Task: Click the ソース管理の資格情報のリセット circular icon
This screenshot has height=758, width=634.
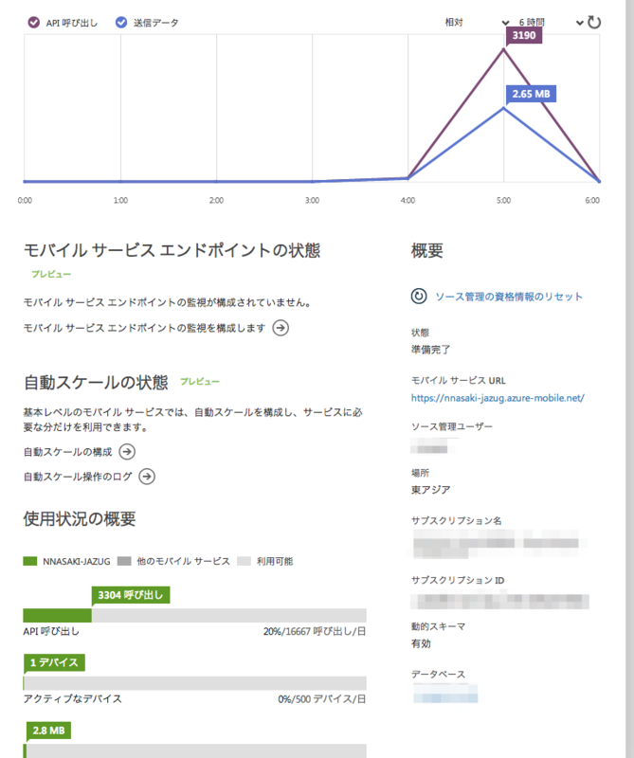Action: click(419, 296)
